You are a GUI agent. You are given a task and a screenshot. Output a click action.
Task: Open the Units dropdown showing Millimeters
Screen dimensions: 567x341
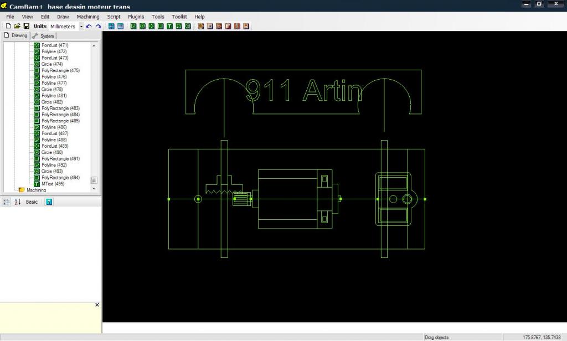(81, 27)
